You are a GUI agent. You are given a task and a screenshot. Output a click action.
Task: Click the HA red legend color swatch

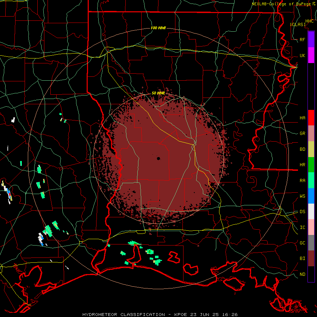[311, 118]
